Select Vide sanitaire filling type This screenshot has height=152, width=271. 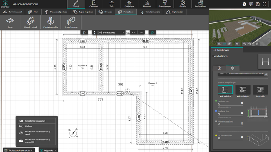coord(225,91)
